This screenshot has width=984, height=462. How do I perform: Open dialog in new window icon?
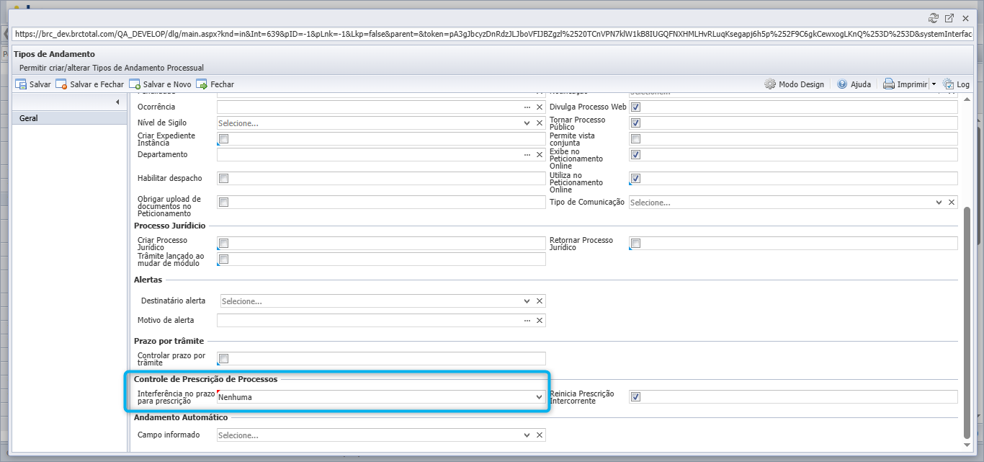click(x=949, y=18)
